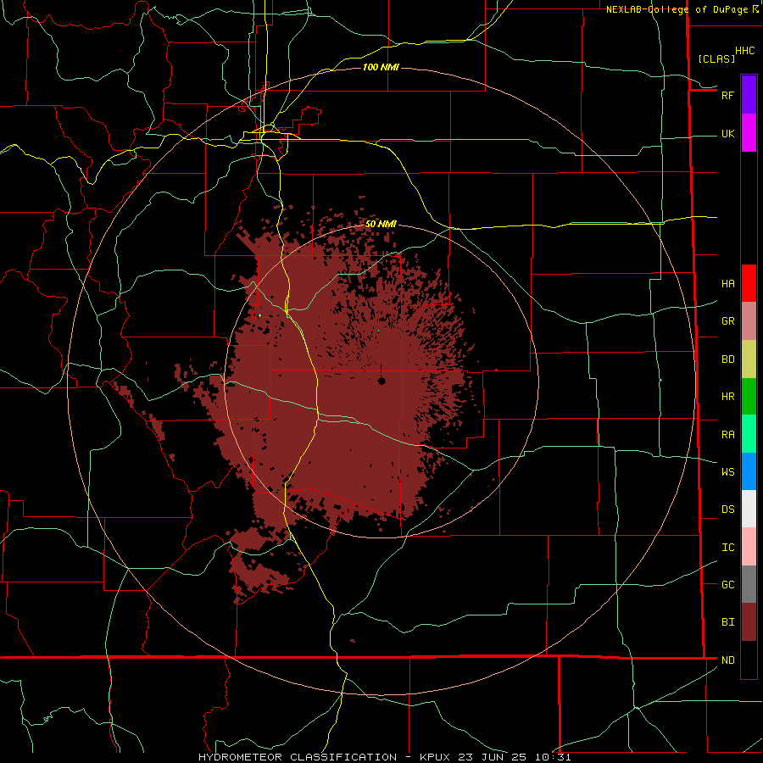This screenshot has height=763, width=763.
Task: Click the HA legend label
Action: pos(727,283)
